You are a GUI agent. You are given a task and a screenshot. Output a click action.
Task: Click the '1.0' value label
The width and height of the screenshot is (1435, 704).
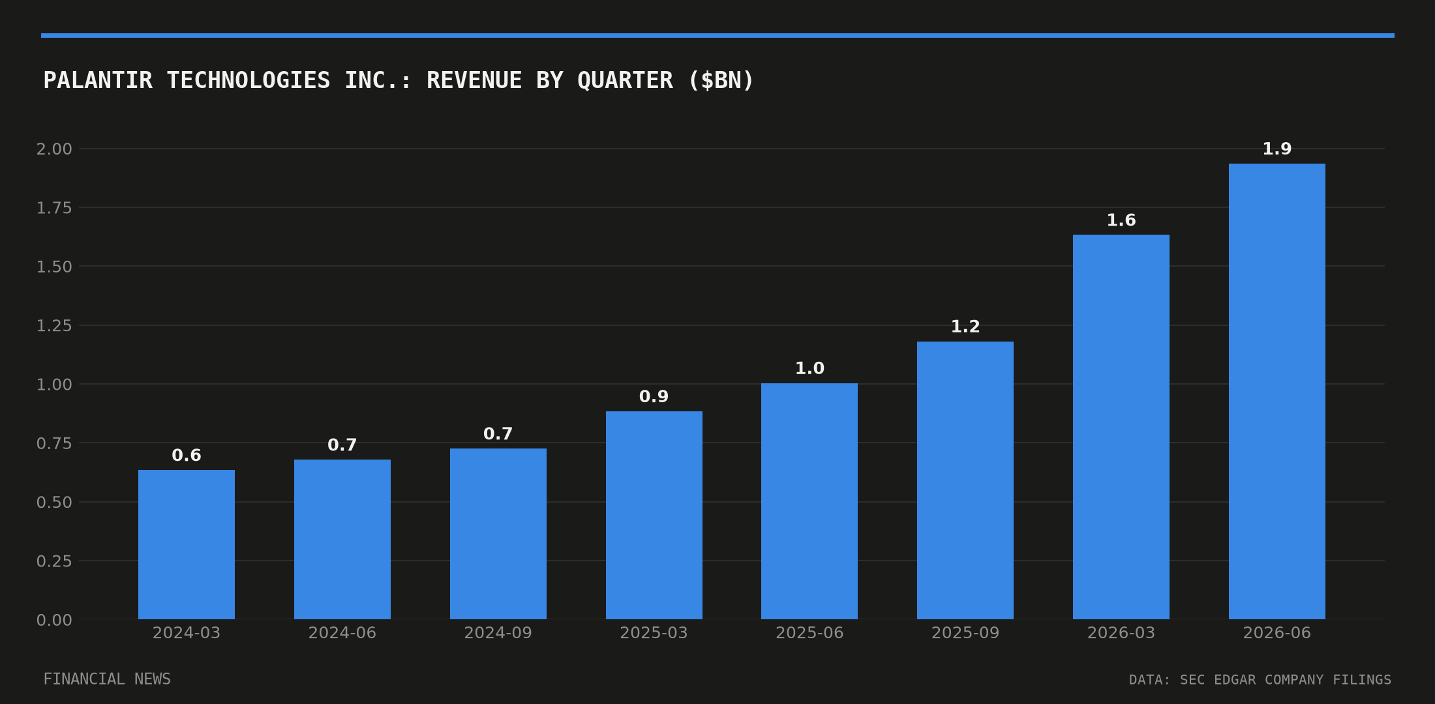pyautogui.click(x=809, y=369)
